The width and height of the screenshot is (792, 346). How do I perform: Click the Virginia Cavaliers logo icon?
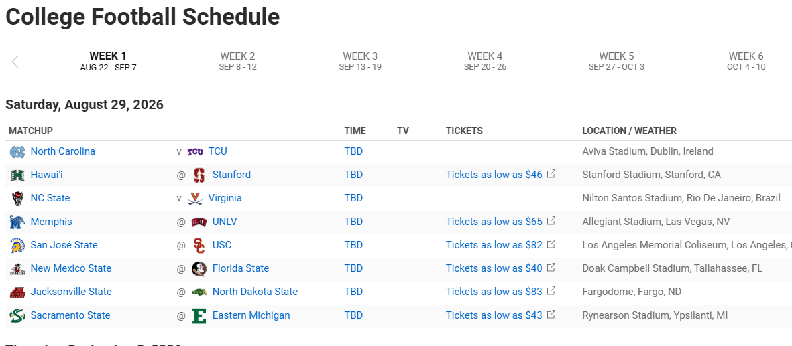(195, 199)
